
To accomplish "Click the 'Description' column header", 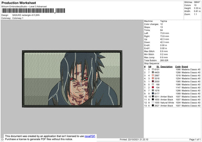I will click(166, 67).
